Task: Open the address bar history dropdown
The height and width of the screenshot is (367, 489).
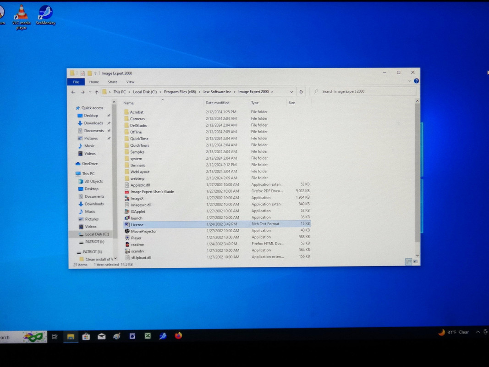Action: coord(291,92)
